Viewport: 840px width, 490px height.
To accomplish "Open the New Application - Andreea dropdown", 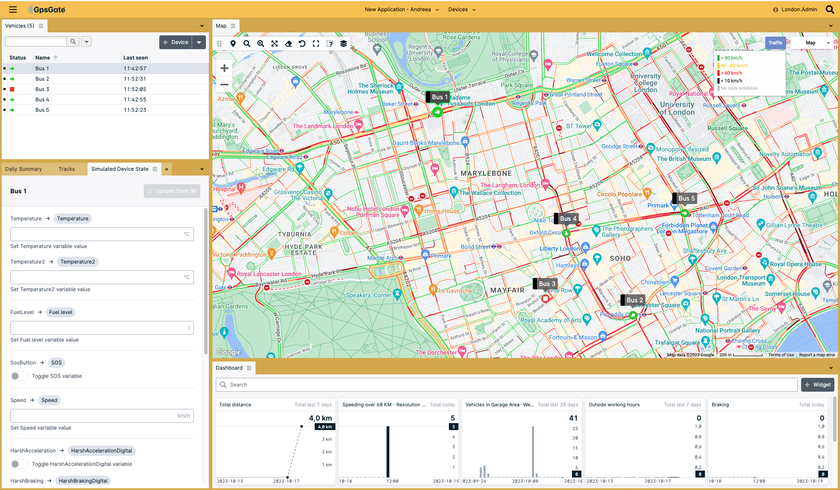I will (401, 9).
